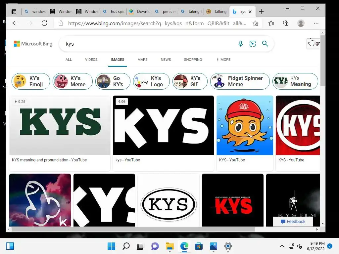Switch to MAPS tab
Image resolution: width=339 pixels, height=254 pixels.
coord(142,60)
